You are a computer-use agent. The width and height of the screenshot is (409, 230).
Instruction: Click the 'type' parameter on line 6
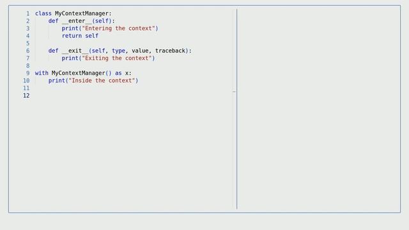[118, 51]
